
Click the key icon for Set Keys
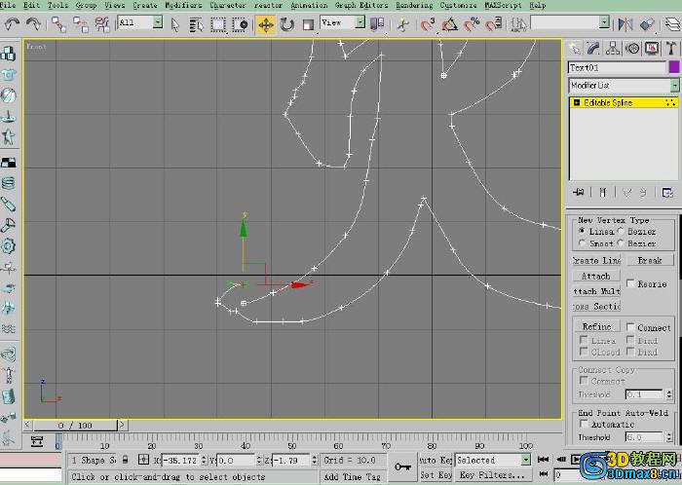pyautogui.click(x=401, y=466)
